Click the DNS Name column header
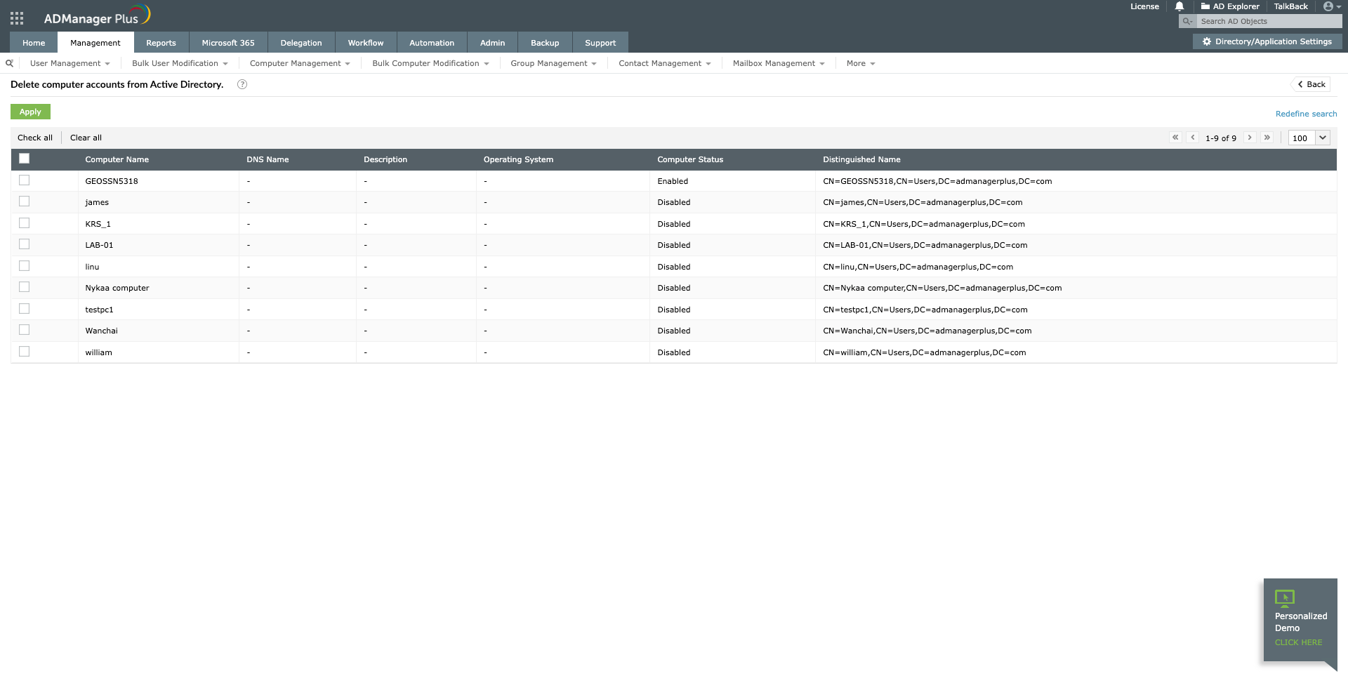Image resolution: width=1348 pixels, height=676 pixels. click(x=267, y=159)
